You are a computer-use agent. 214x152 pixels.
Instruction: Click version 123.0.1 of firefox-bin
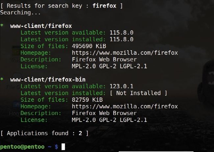pos(121,86)
